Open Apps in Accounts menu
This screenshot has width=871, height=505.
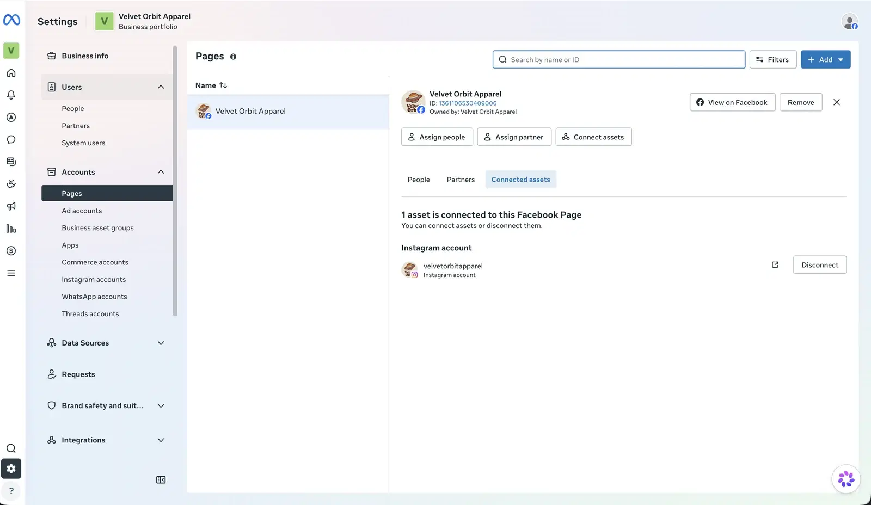(x=70, y=245)
